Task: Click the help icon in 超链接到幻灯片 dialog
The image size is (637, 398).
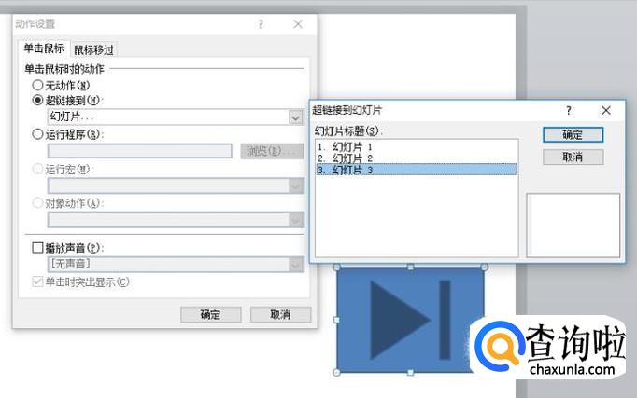Action: pos(568,110)
